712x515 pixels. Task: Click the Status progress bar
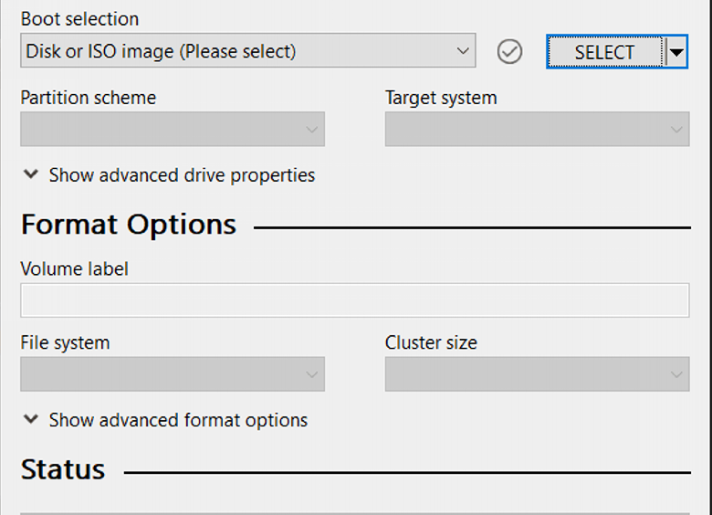click(x=354, y=511)
